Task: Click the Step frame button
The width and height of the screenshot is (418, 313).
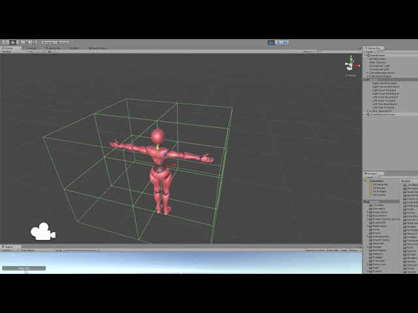Action: (x=285, y=42)
